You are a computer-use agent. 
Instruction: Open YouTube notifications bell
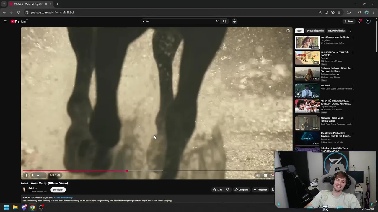point(360,21)
